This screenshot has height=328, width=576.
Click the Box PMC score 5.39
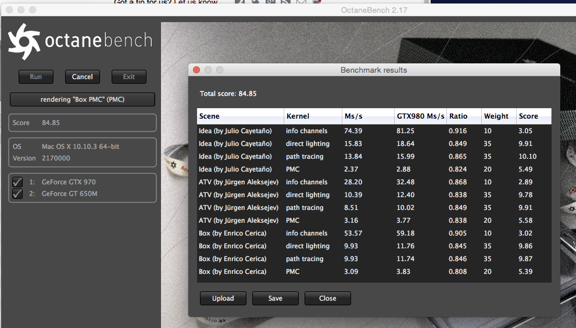pos(525,272)
